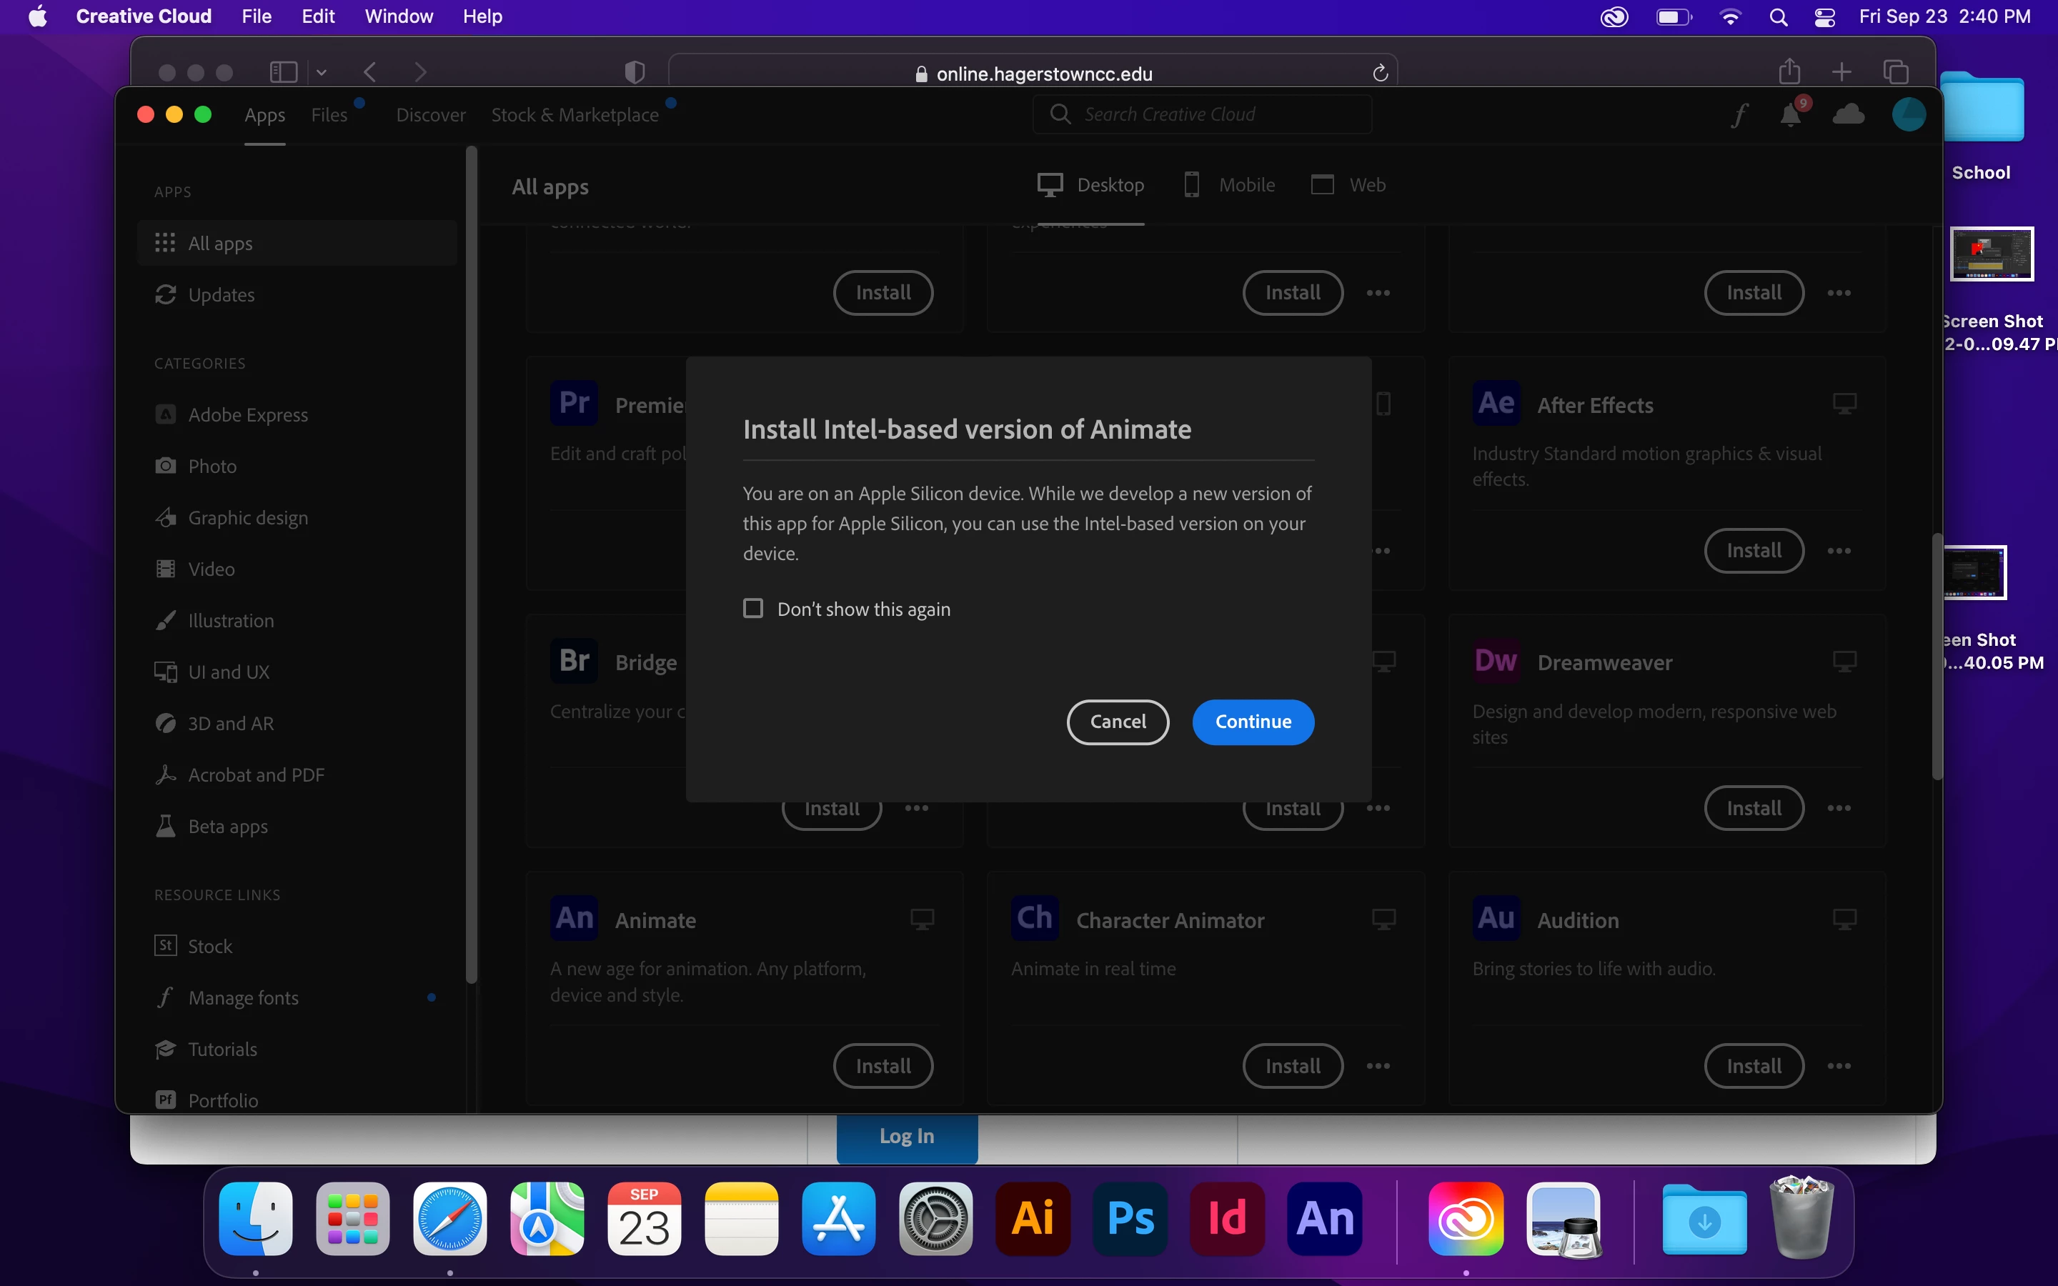2058x1286 pixels.
Task: Click the sidebar vertical scrollbar
Action: [x=472, y=562]
